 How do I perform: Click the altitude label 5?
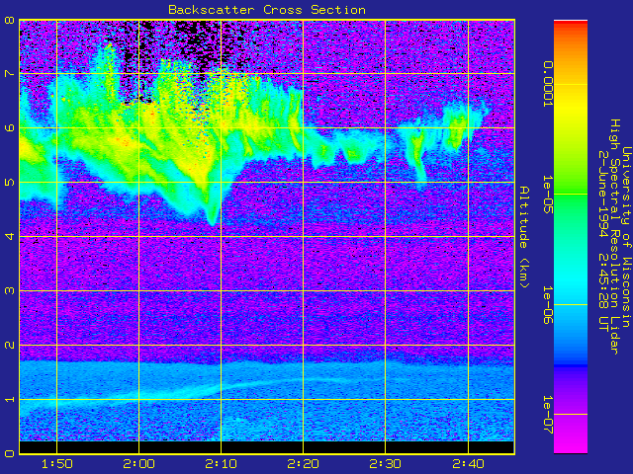click(x=9, y=182)
